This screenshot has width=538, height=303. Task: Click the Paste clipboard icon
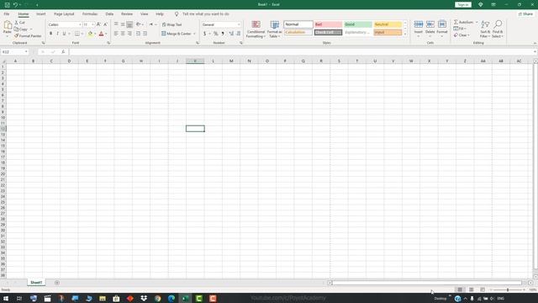(8, 24)
